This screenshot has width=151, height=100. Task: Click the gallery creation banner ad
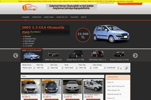point(71,7)
